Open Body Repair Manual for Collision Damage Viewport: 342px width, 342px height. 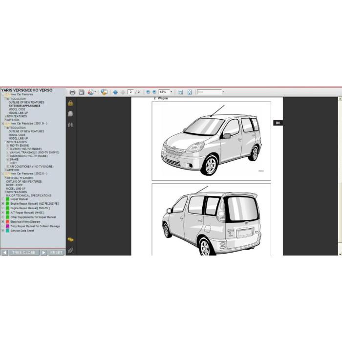click(35, 226)
